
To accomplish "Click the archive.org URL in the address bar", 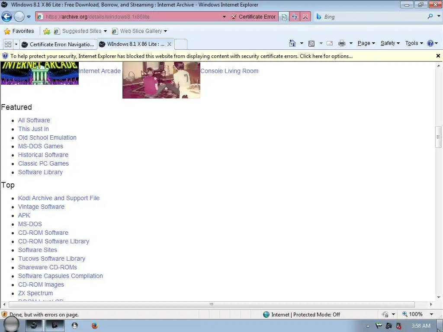I will (97, 17).
